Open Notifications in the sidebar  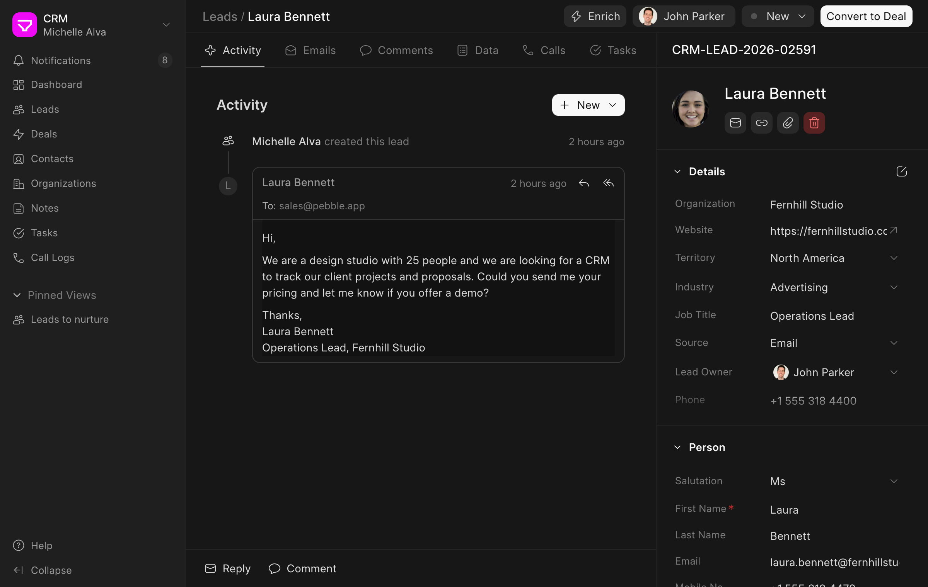[93, 60]
